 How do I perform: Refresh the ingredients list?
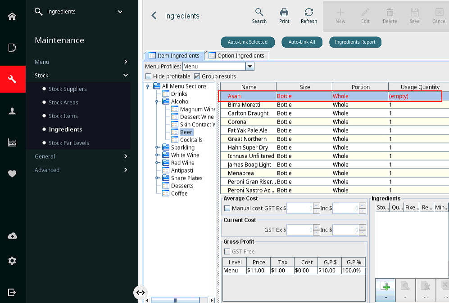point(308,16)
